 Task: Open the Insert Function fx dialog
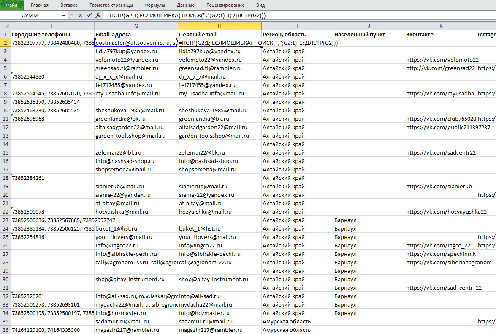pyautogui.click(x=98, y=15)
